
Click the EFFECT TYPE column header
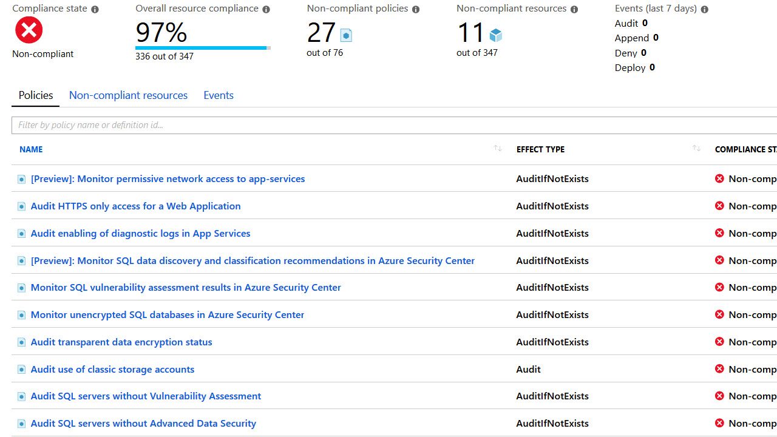click(x=540, y=149)
